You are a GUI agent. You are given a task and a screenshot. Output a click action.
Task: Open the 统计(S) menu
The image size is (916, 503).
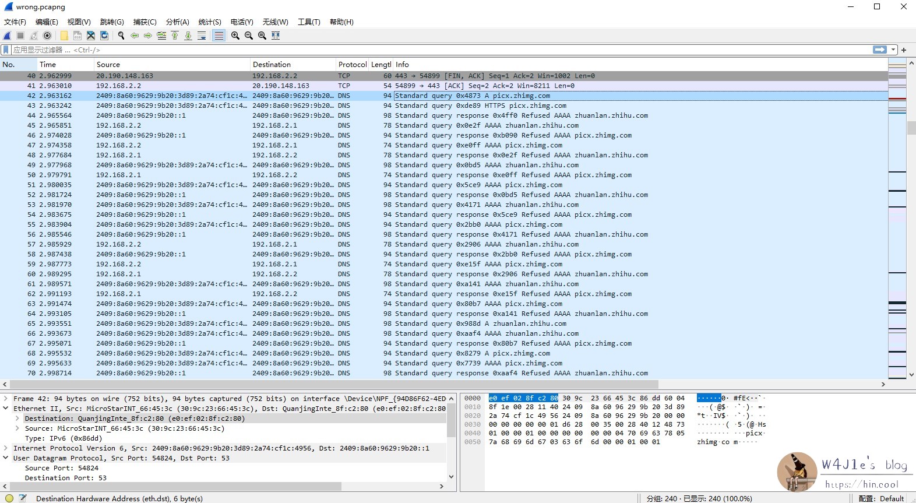(x=209, y=22)
